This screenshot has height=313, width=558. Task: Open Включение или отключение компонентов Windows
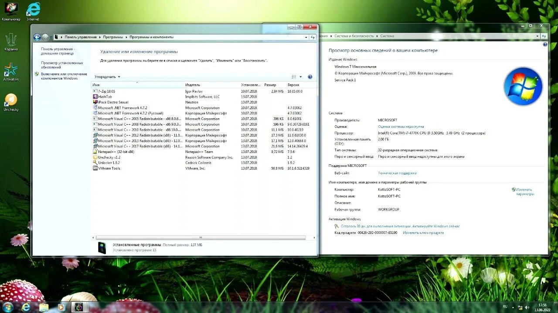(x=64, y=76)
